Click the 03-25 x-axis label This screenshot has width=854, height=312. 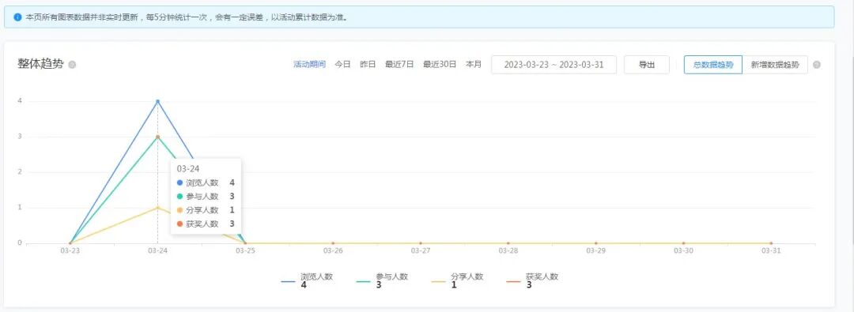coord(245,251)
